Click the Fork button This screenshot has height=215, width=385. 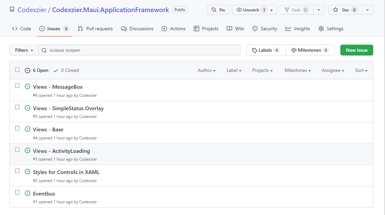click(297, 10)
